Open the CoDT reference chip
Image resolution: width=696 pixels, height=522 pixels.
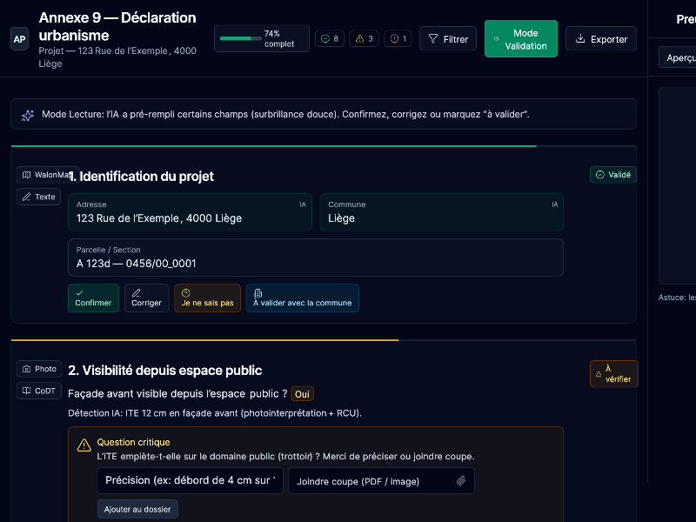click(38, 391)
